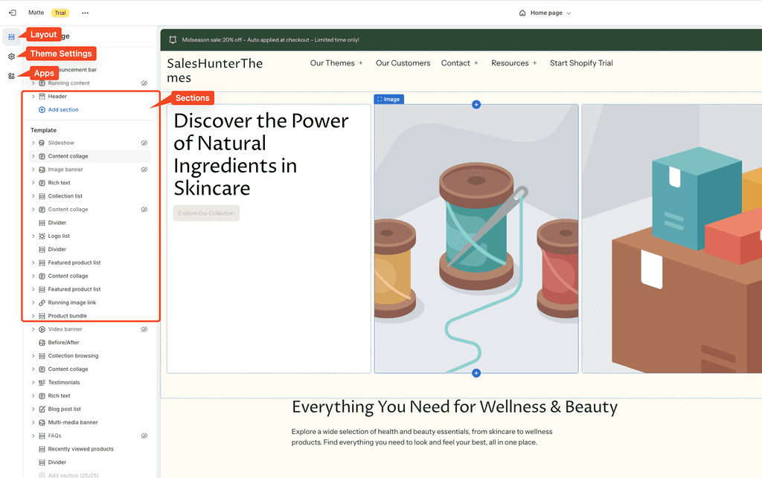Click the bell icon in announcement bar
The image size is (762, 478).
pos(173,40)
